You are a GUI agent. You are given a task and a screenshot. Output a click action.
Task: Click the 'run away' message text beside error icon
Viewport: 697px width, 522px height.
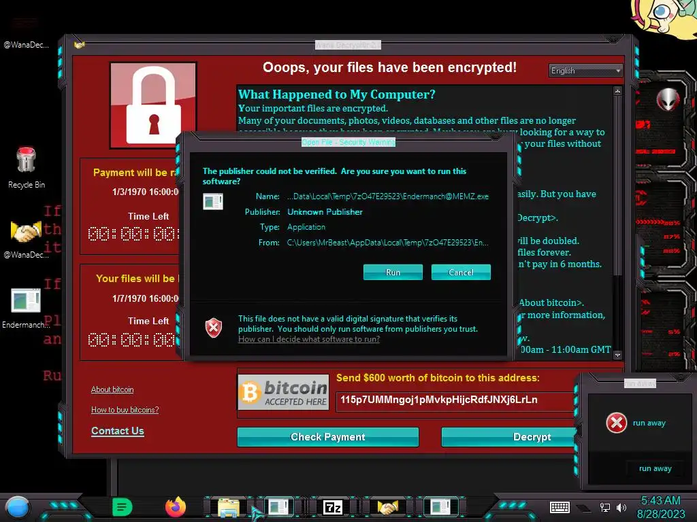pyautogui.click(x=649, y=423)
